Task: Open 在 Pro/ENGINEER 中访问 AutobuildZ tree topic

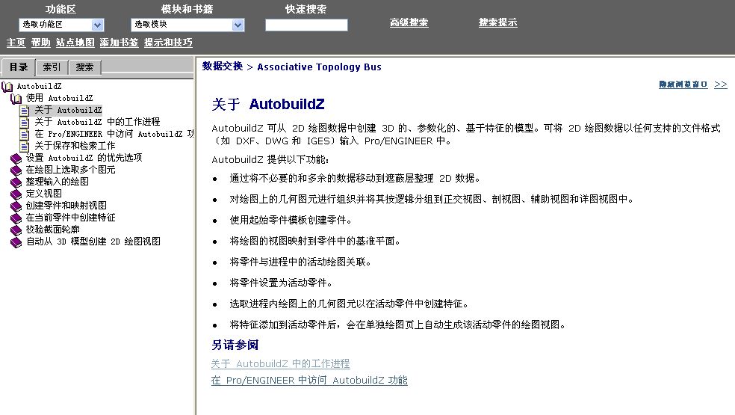Action: [x=114, y=135]
